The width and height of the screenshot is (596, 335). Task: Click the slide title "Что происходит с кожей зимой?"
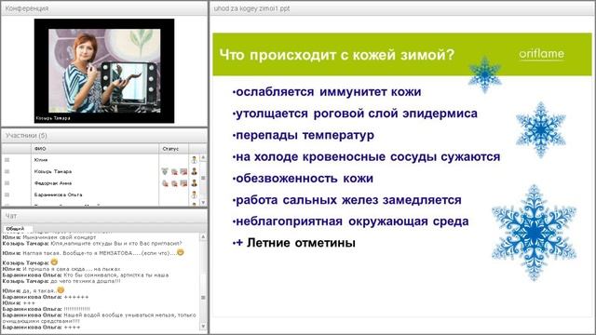tap(337, 55)
